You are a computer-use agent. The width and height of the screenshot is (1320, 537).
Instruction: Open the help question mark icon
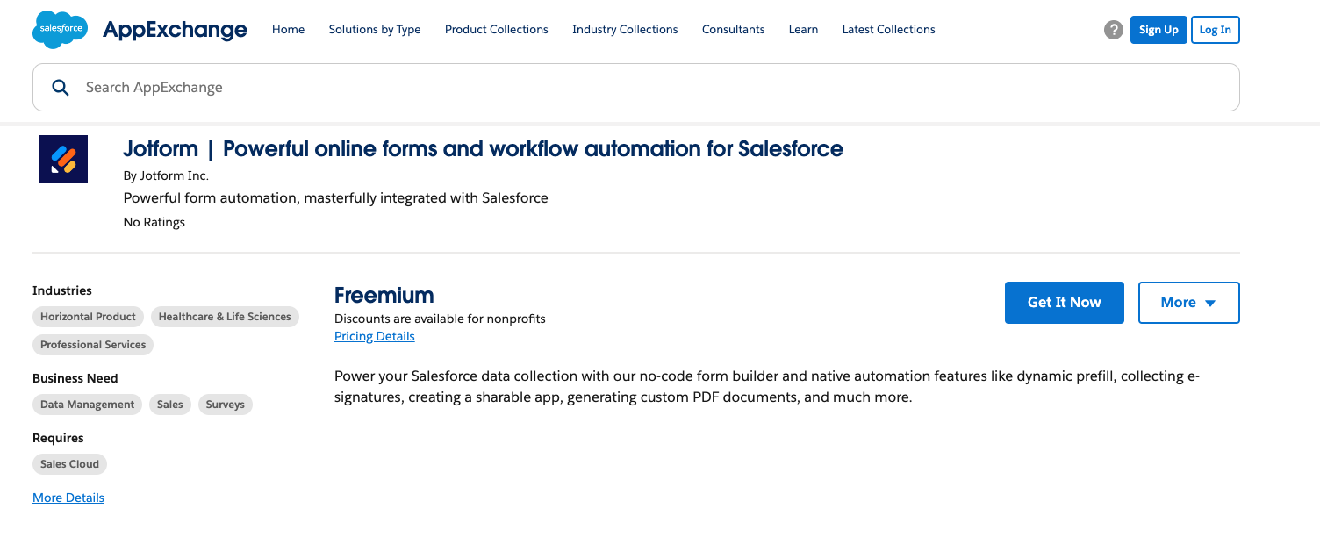pos(1114,30)
